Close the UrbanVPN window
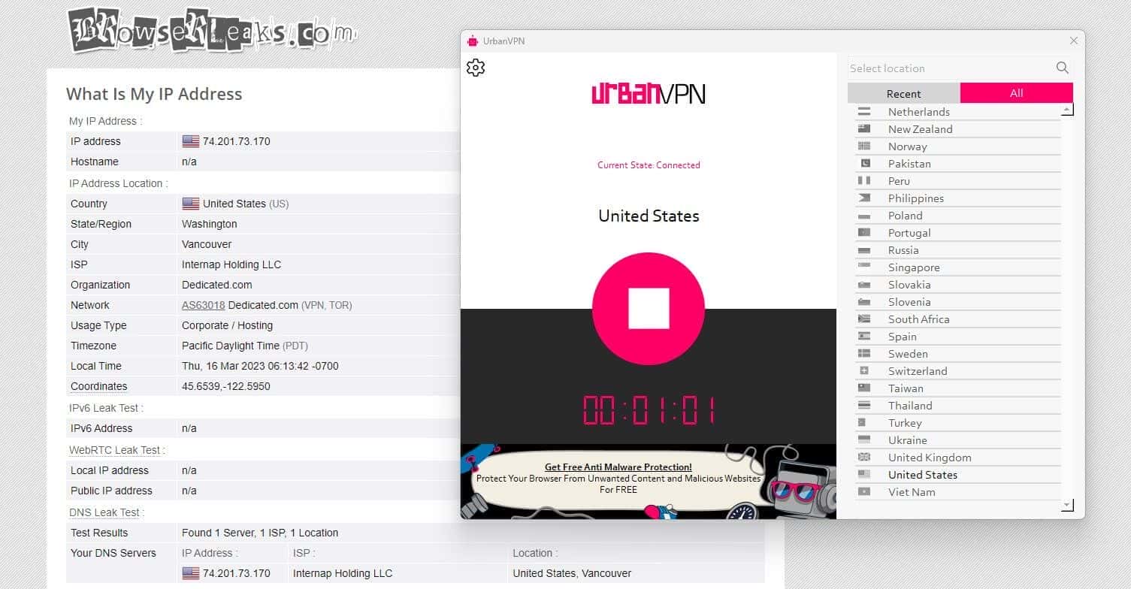This screenshot has height=589, width=1131. pyautogui.click(x=1074, y=41)
